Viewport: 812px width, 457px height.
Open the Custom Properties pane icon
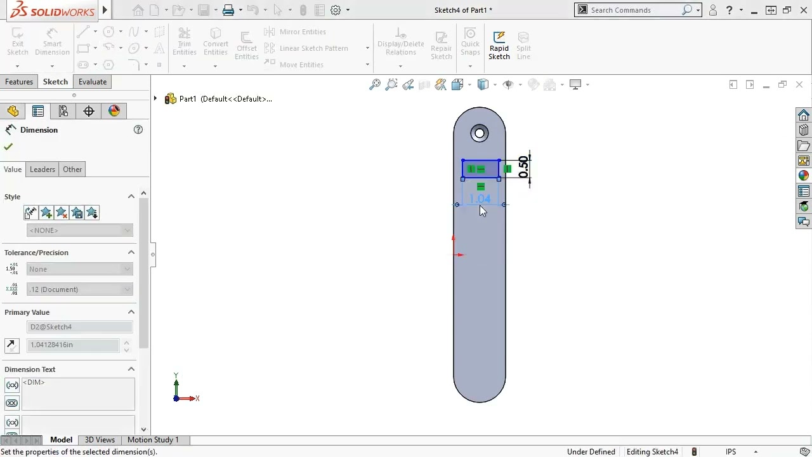click(804, 191)
